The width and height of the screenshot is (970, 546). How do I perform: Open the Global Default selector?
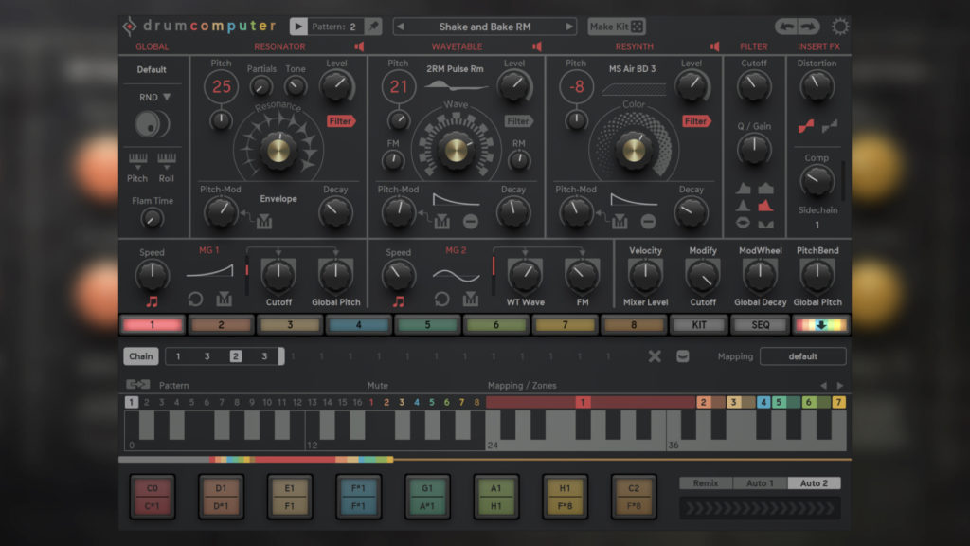pos(152,69)
